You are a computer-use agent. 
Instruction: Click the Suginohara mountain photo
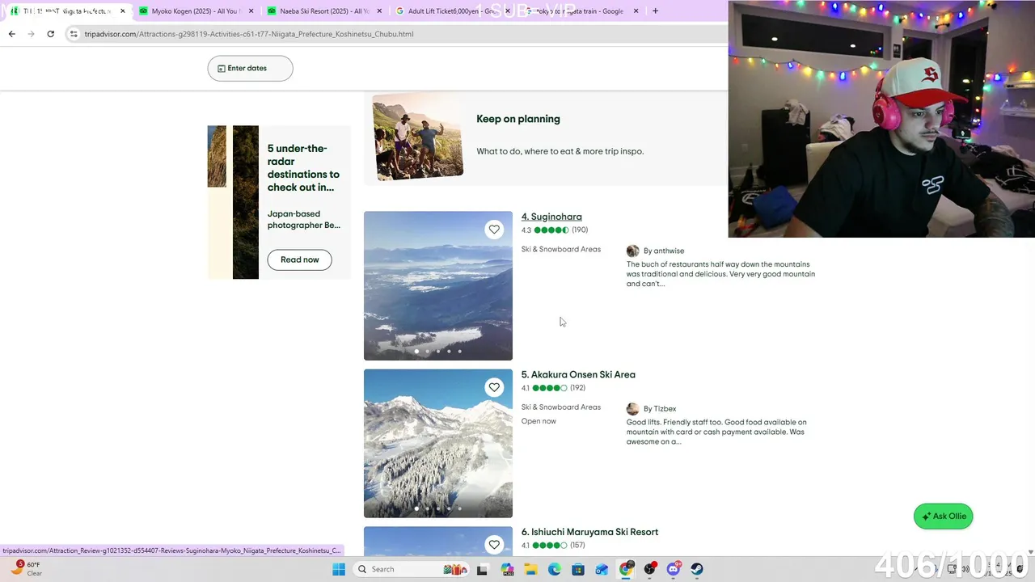pyautogui.click(x=438, y=285)
